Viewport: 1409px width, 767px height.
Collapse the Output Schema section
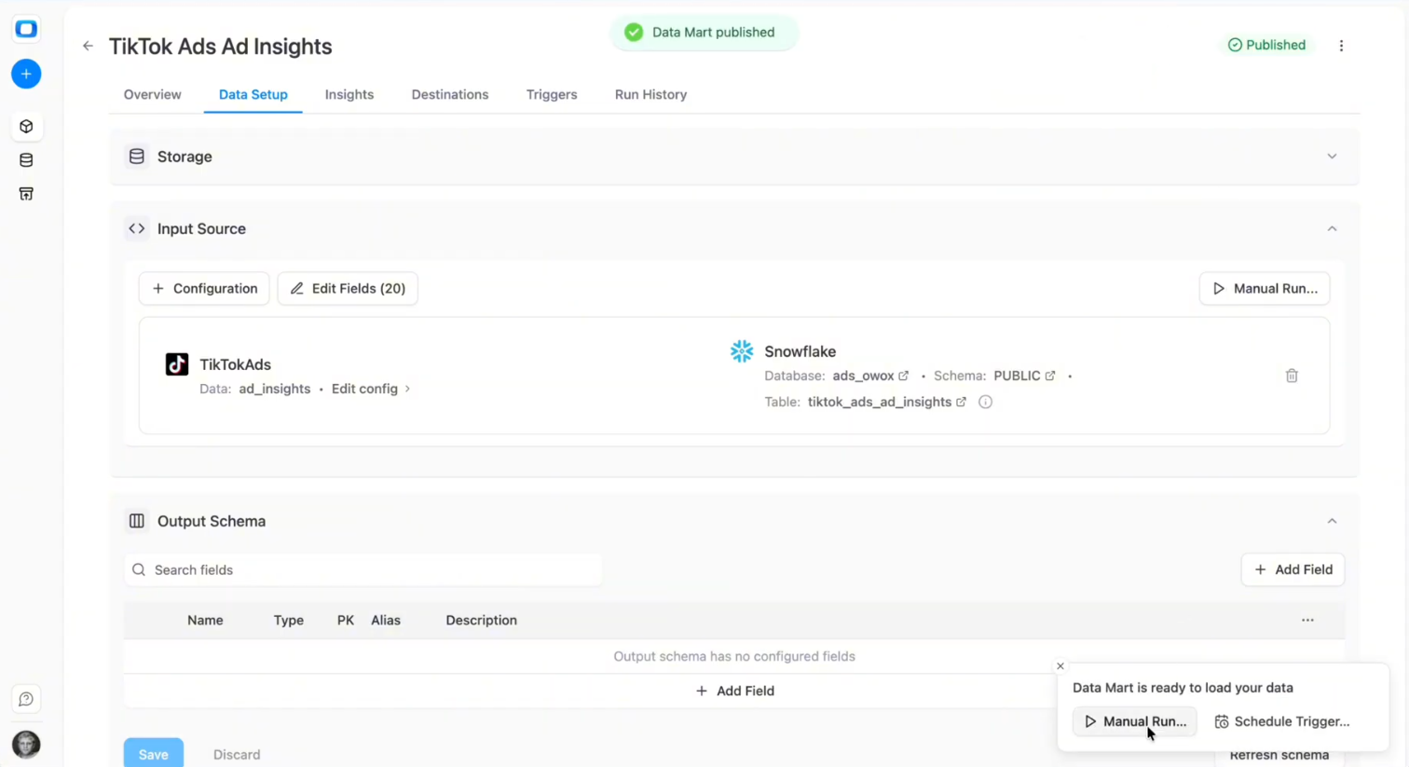pos(1332,521)
